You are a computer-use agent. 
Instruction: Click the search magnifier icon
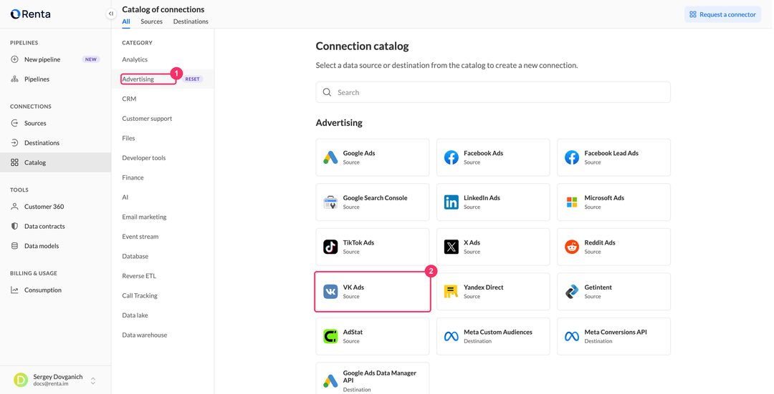(327, 92)
